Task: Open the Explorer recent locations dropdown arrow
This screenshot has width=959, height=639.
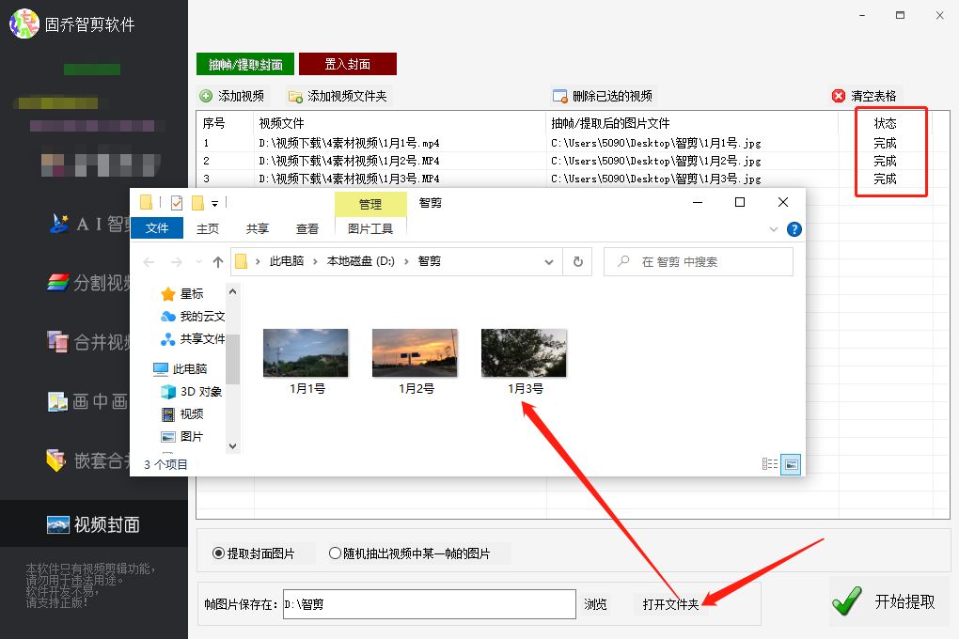Action: point(198,262)
